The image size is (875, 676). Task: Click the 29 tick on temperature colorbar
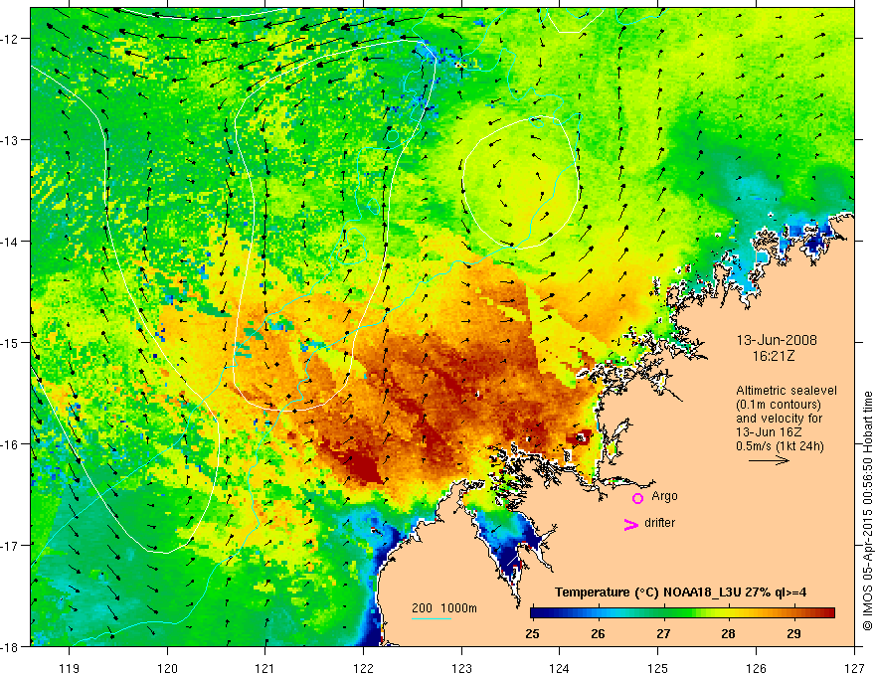point(793,633)
